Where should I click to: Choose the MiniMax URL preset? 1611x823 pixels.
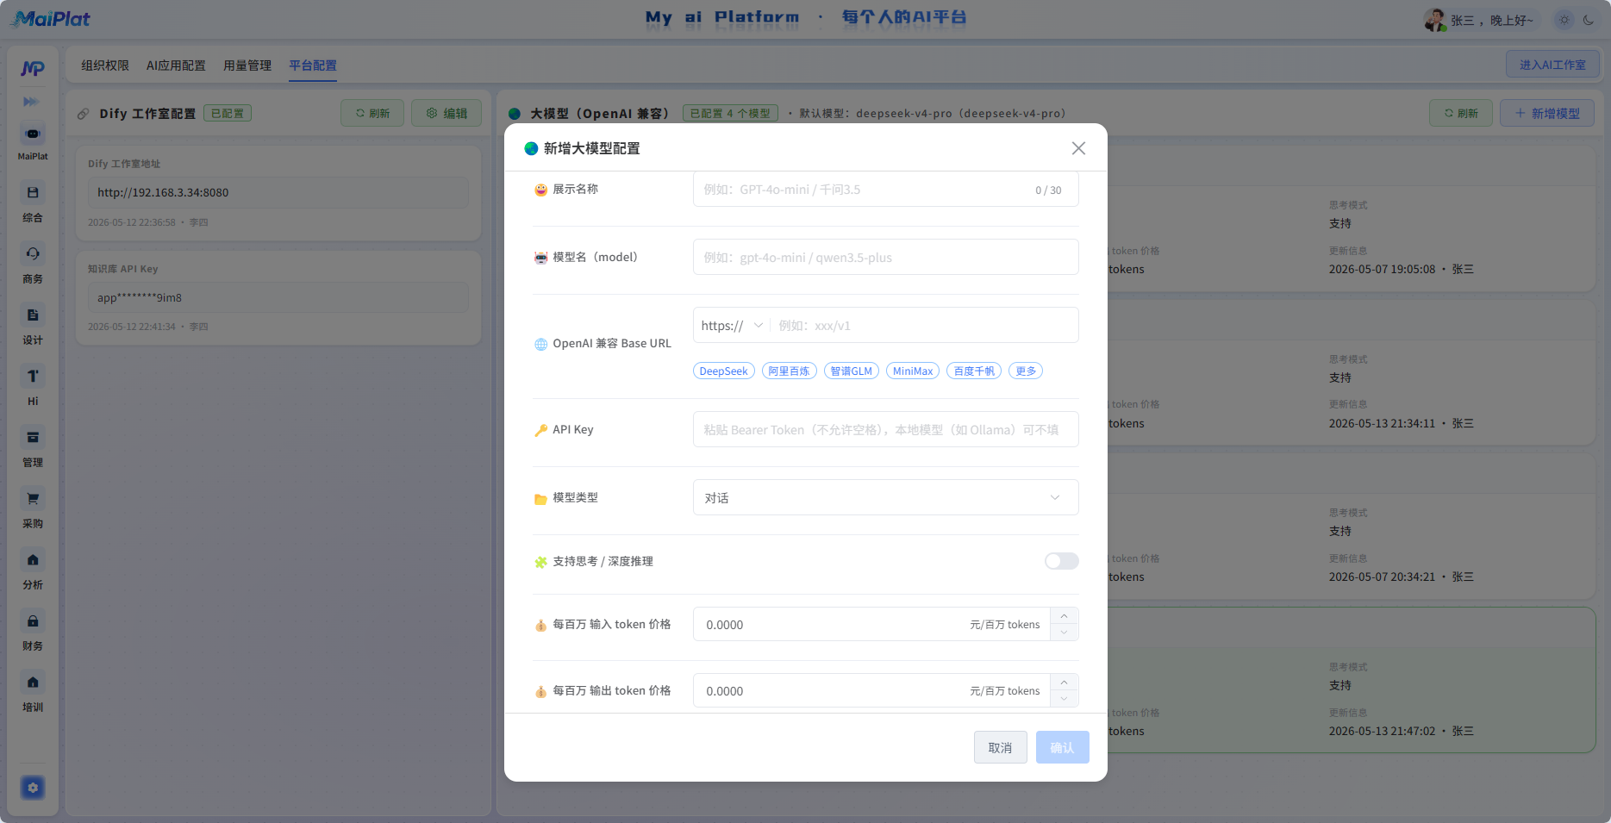[912, 371]
